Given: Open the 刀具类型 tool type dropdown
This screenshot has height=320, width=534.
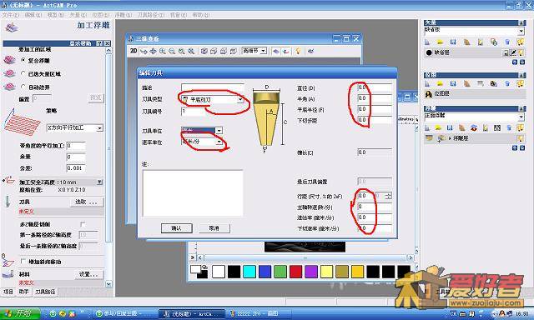Looking at the screenshot, I should pos(240,100).
